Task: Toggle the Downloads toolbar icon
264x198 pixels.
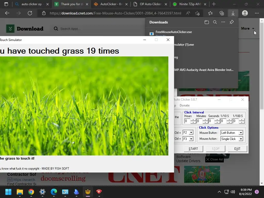Action: point(233,13)
